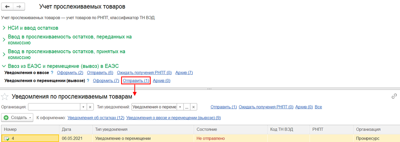The width and height of the screenshot is (400, 142).
Task: Click the forward navigation arrow
Action: tap(18, 7)
